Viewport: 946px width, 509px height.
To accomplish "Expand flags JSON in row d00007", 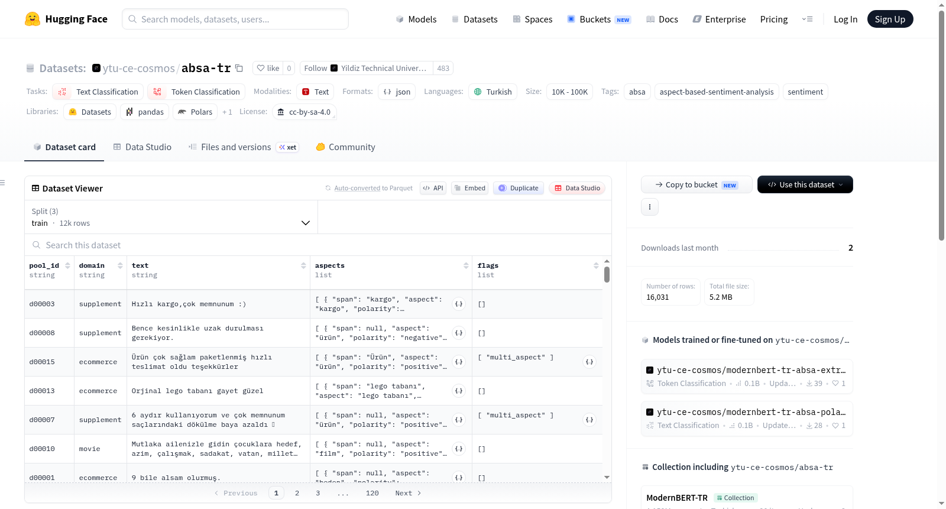I will (x=589, y=420).
